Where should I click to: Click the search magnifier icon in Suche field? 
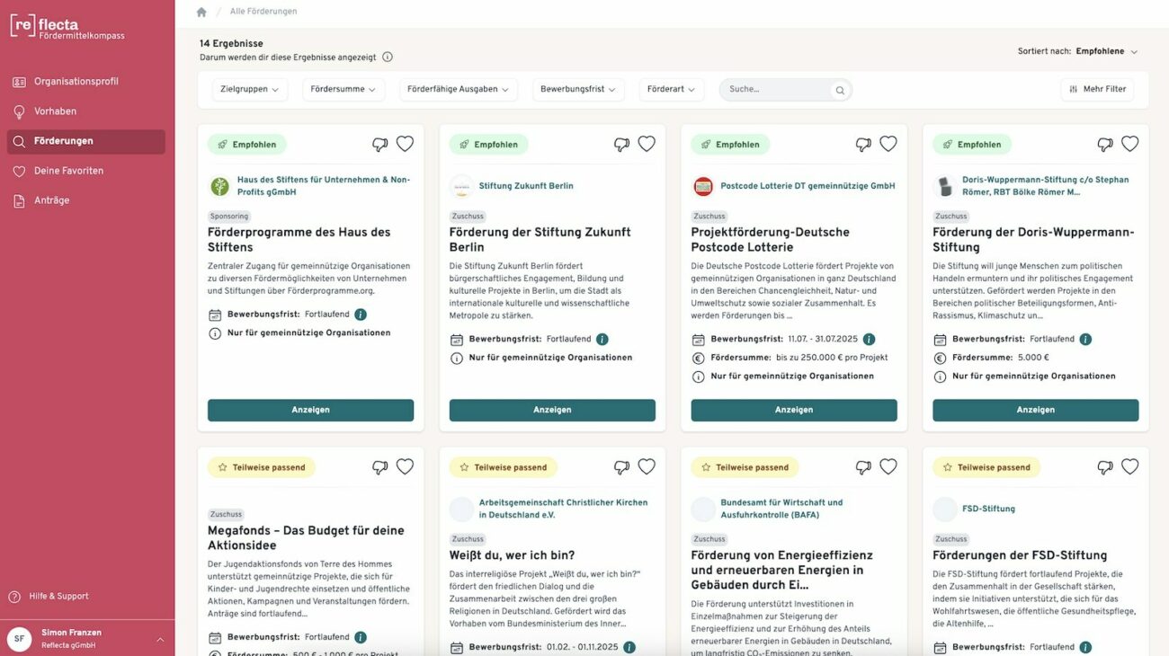click(x=840, y=90)
